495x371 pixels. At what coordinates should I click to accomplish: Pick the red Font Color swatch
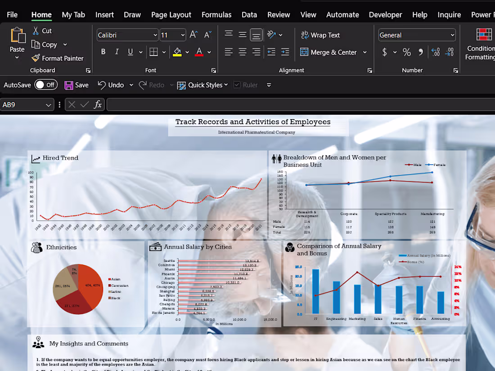tap(198, 52)
